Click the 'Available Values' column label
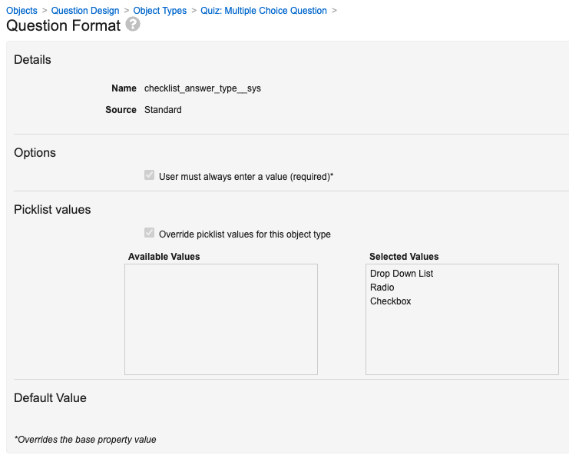Image resolution: width=569 pixels, height=462 pixels. tap(164, 257)
